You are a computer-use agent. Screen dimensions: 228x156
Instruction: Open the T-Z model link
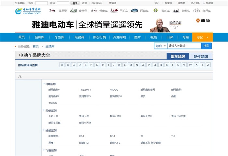[173, 136]
